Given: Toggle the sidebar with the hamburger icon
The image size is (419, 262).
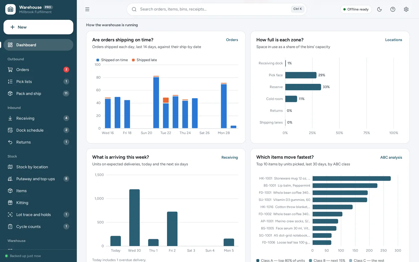Looking at the screenshot, I should coord(87,9).
